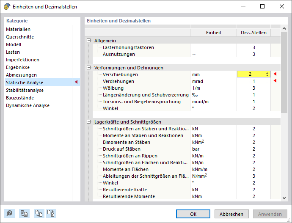Image resolution: width=292 pixels, height=223 pixels.
Task: Select the Wölbung decimal places cell
Action: (254, 88)
